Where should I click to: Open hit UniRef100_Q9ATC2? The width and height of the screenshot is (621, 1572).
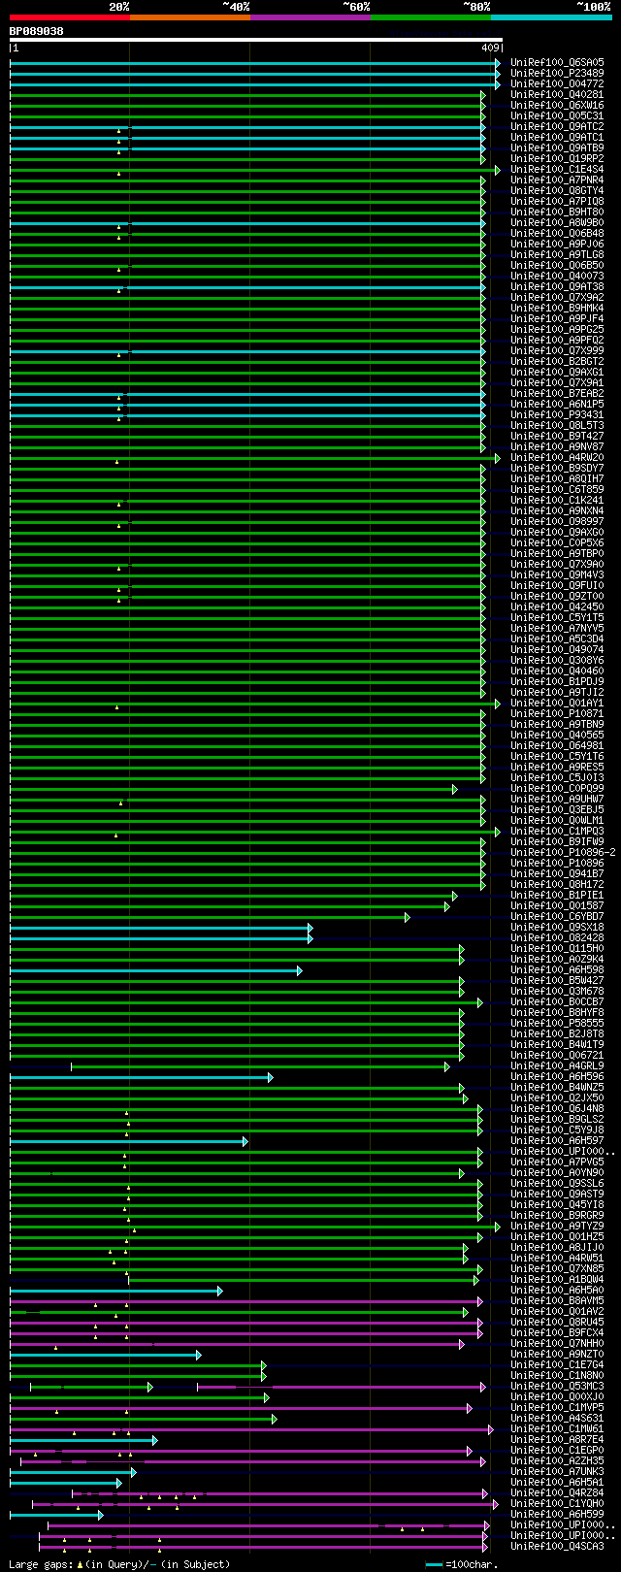557,127
